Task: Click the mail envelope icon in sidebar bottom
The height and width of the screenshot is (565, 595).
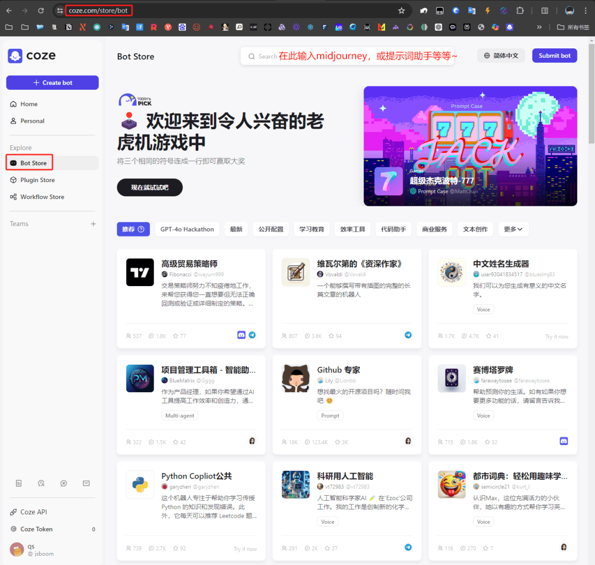Action: tap(86, 483)
